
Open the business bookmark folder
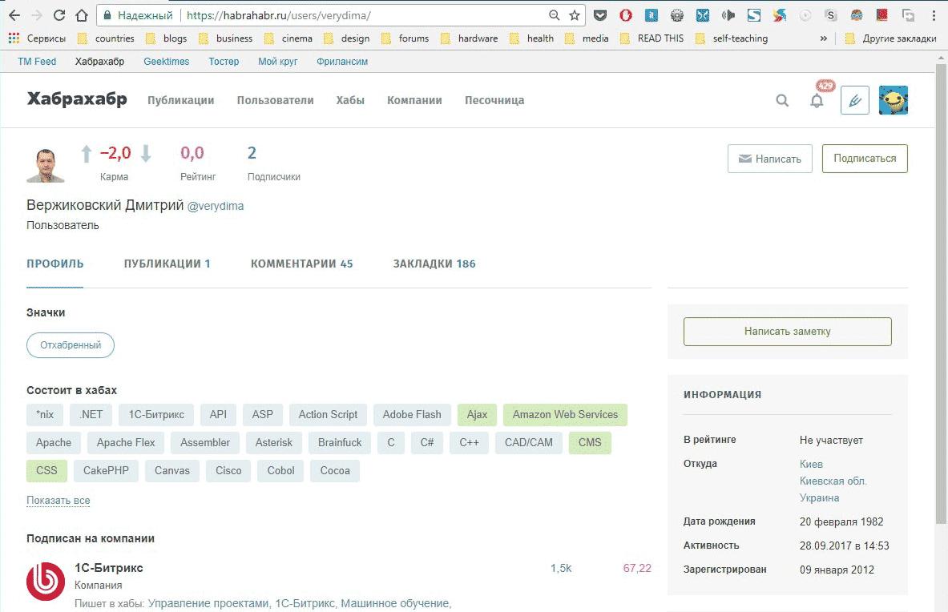click(x=225, y=38)
